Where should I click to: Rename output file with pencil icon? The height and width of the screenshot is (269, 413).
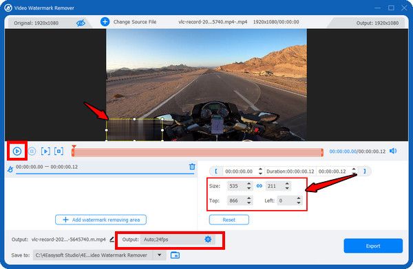112,239
